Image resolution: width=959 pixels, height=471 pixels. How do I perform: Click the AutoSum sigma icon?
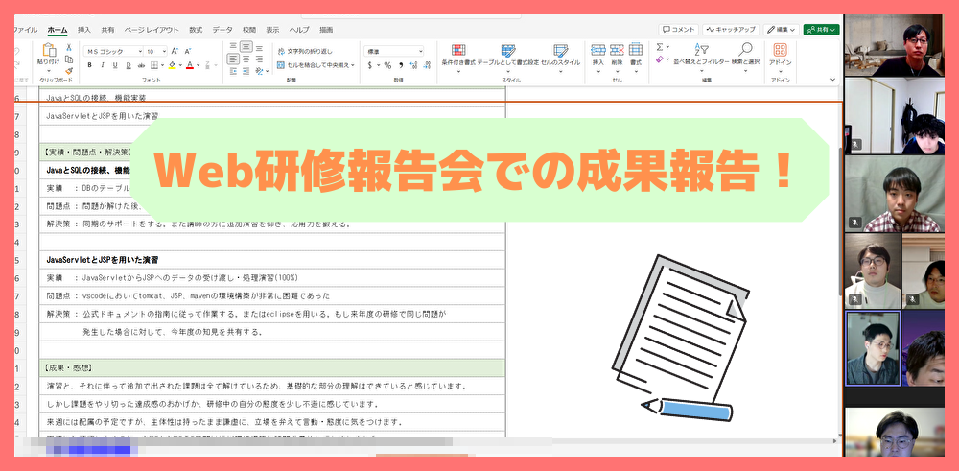(661, 47)
